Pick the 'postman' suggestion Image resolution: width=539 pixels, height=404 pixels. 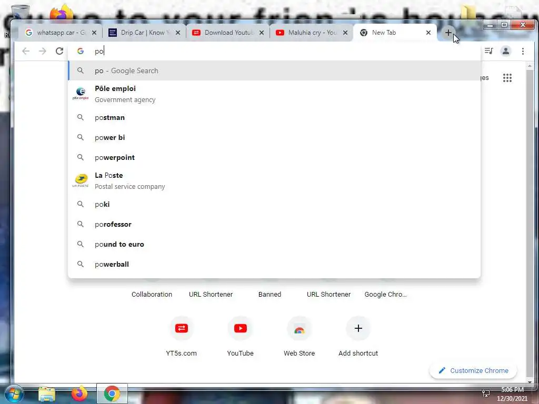point(274,117)
